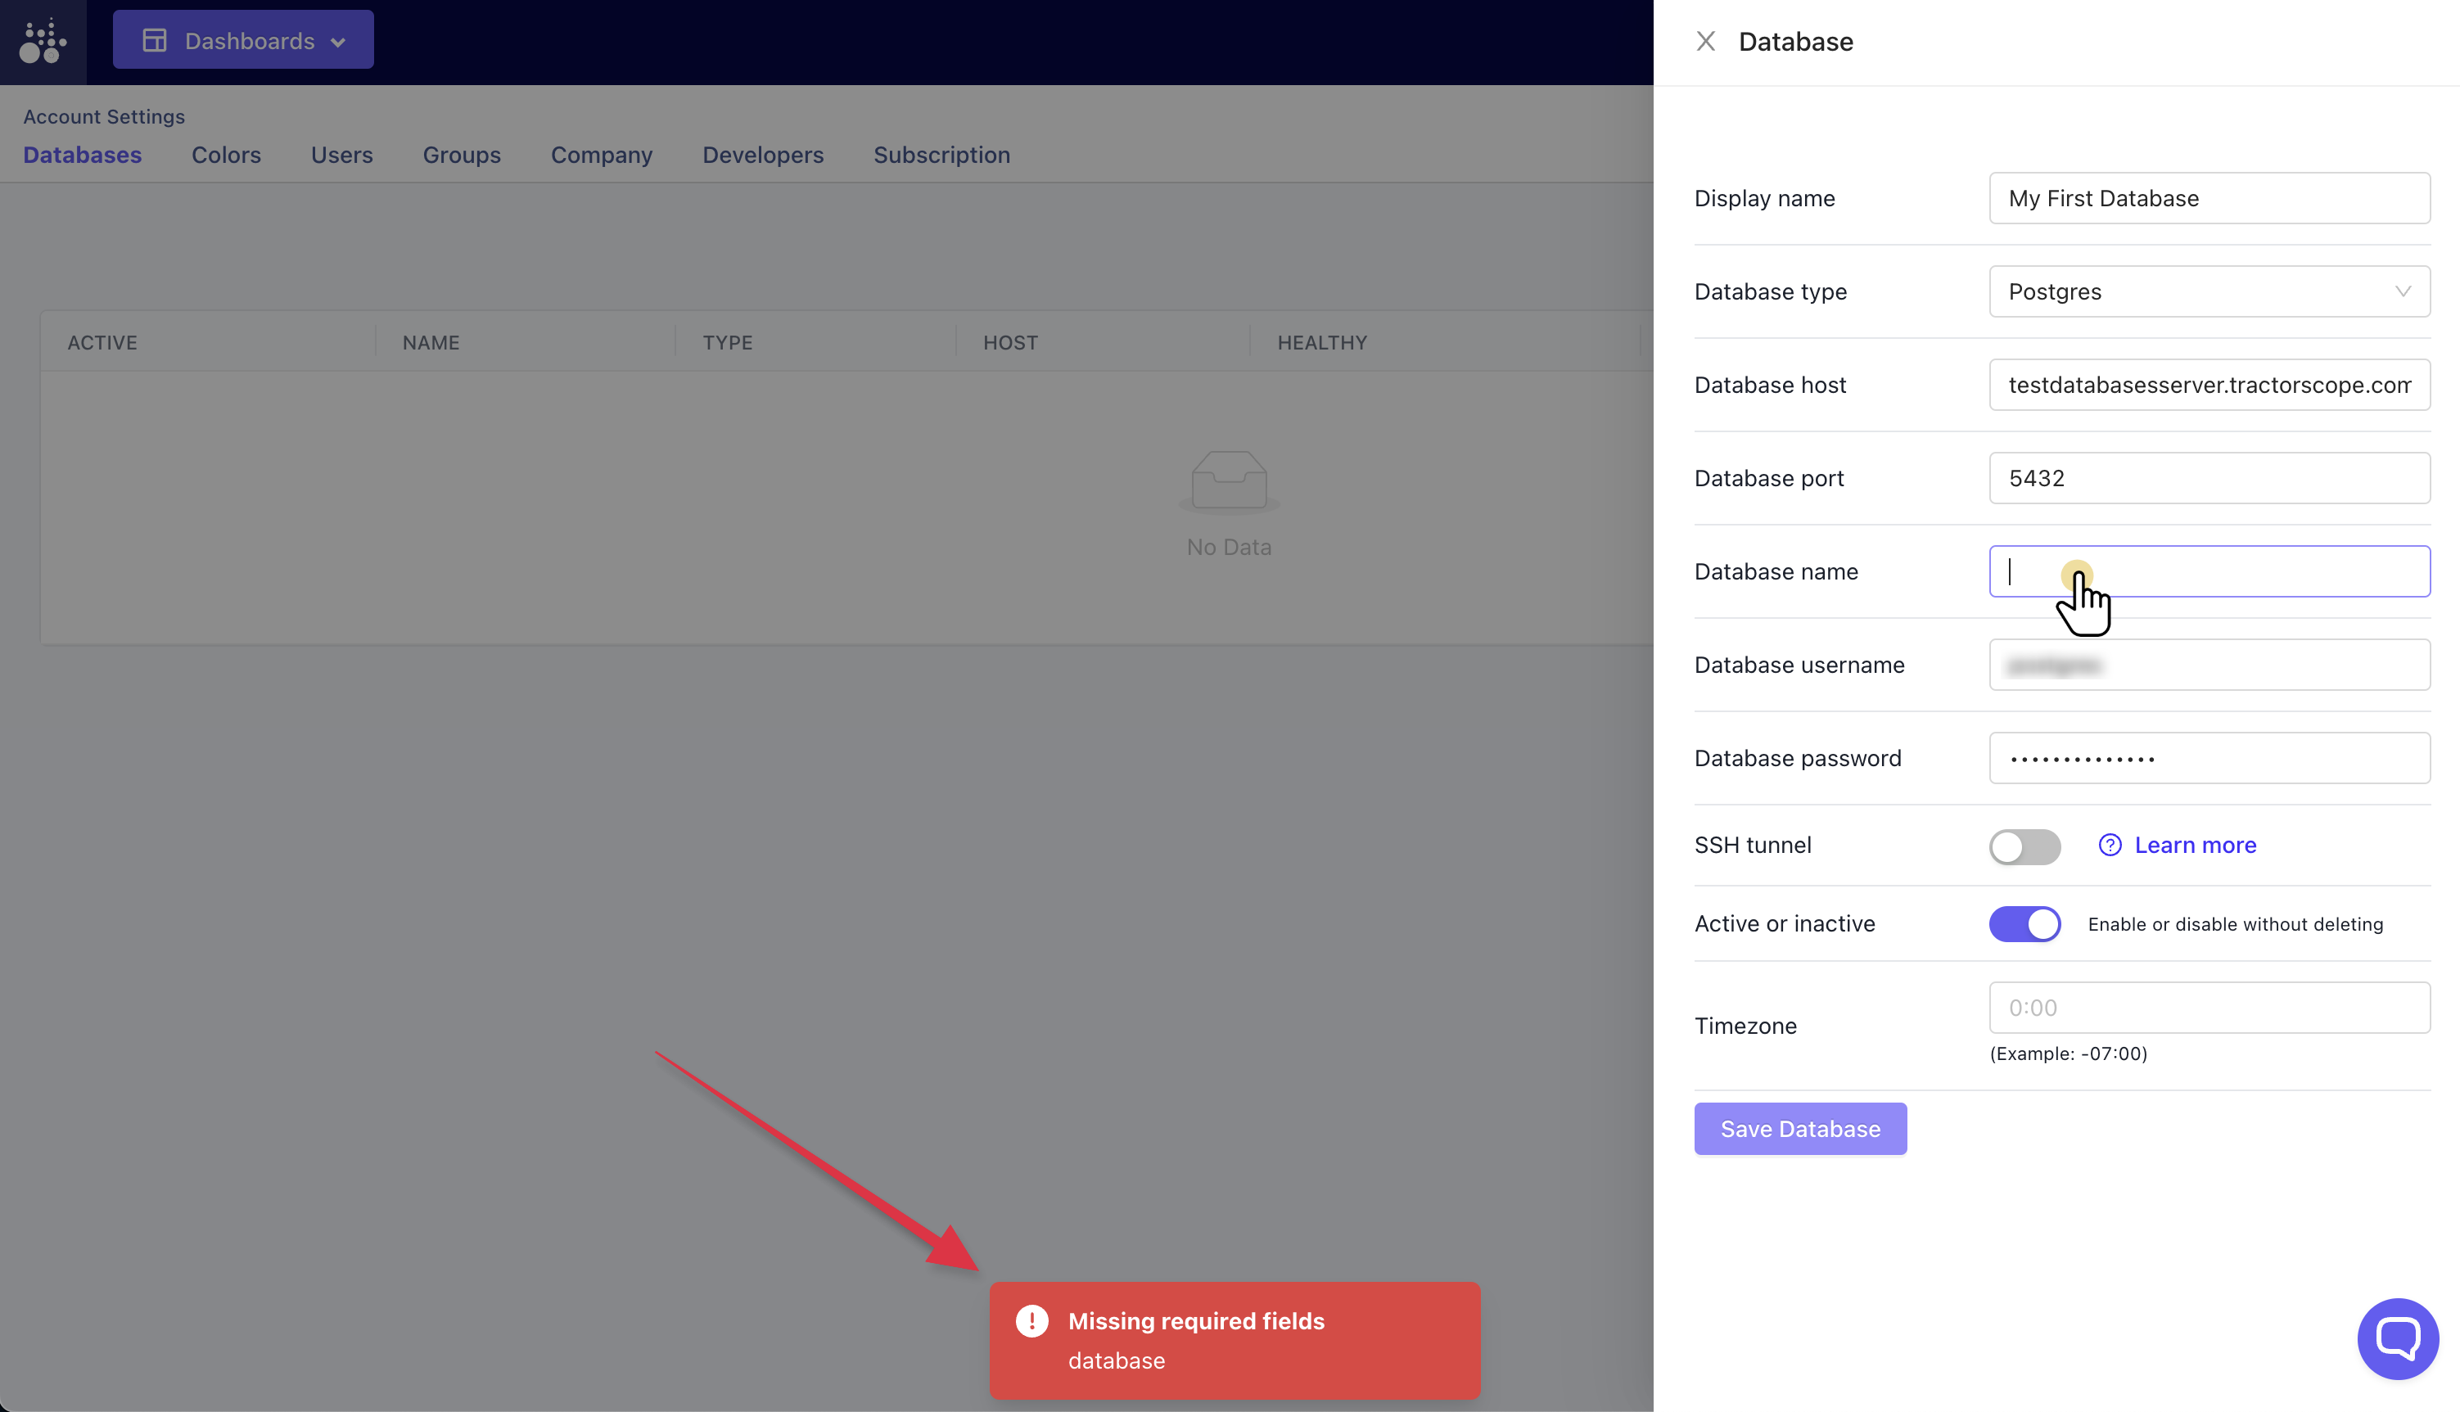Open the Subscription tab
The image size is (2460, 1412).
tap(941, 156)
